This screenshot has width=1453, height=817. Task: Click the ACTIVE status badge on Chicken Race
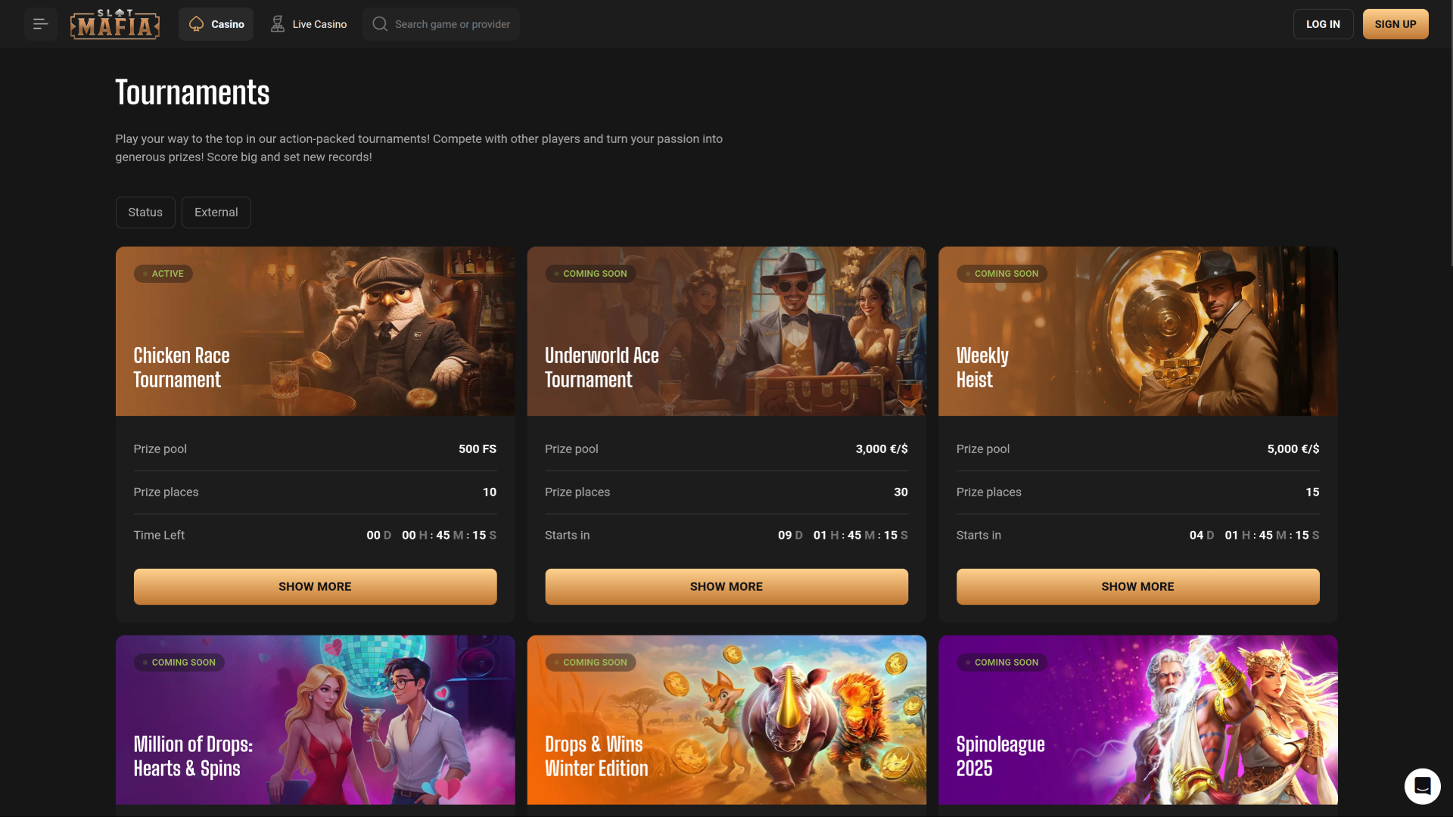point(163,273)
